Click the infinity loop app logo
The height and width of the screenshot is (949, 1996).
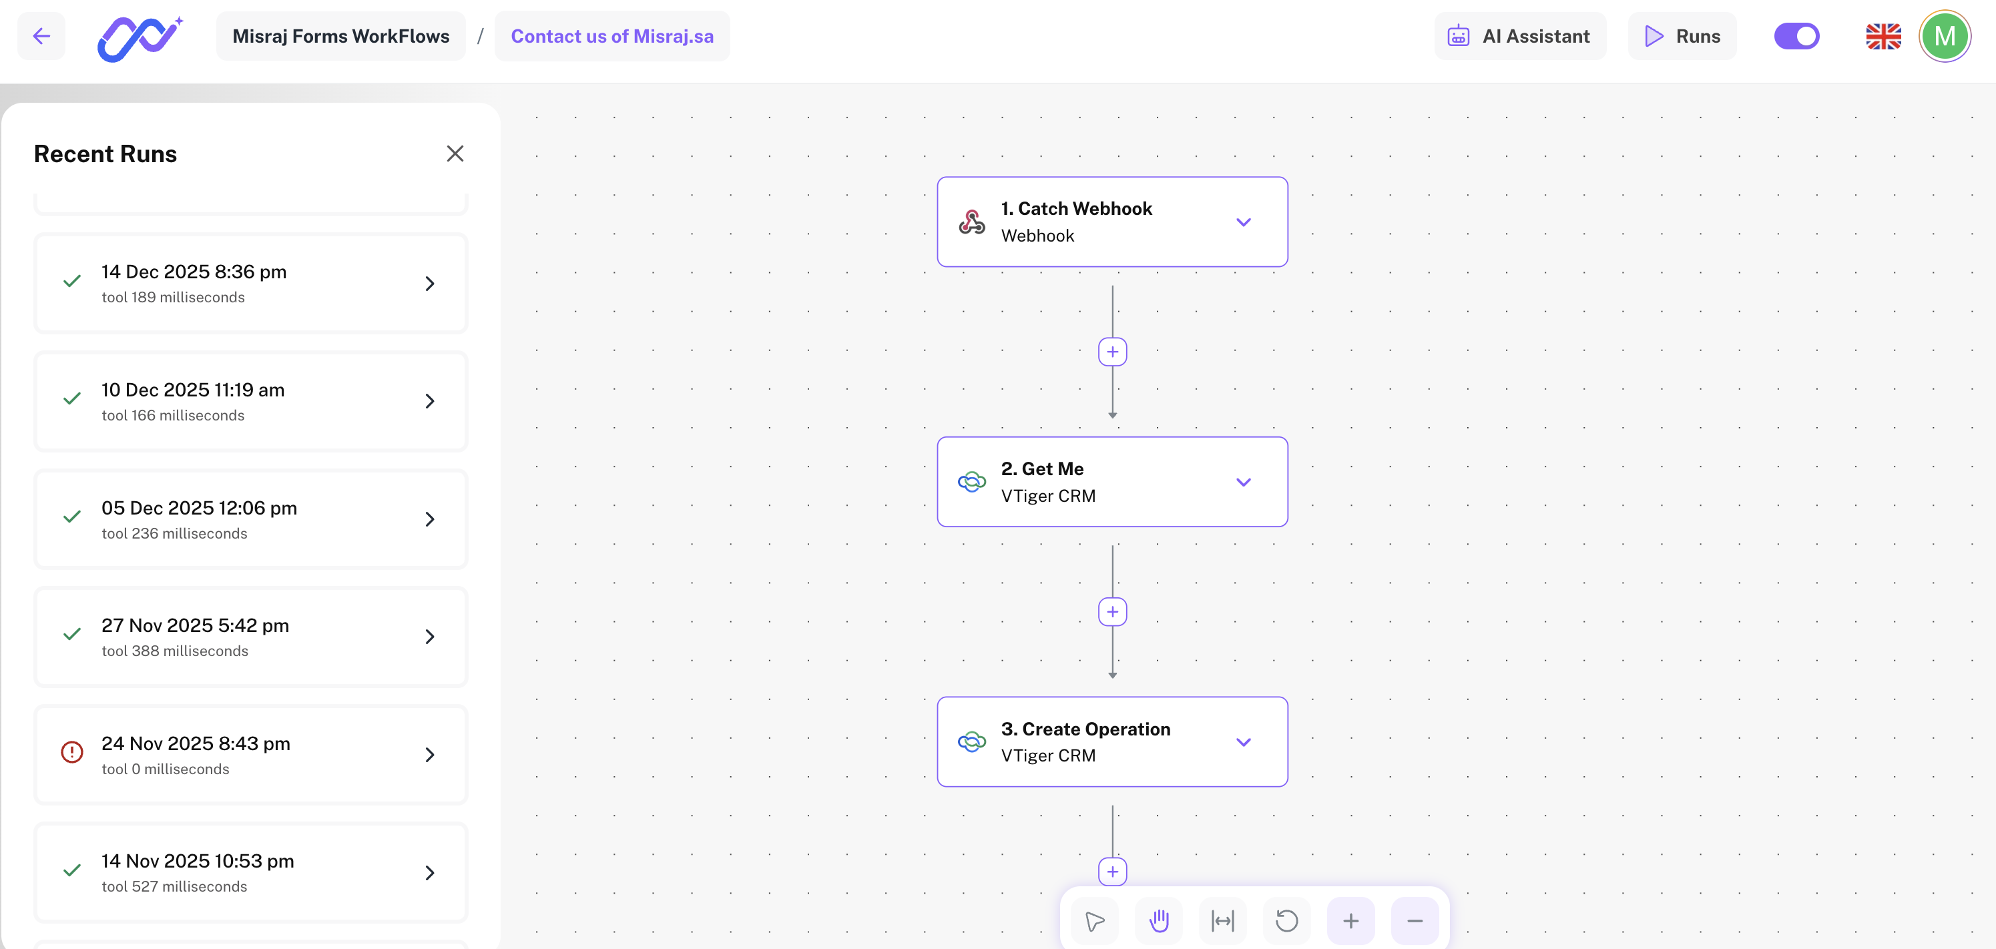[140, 38]
